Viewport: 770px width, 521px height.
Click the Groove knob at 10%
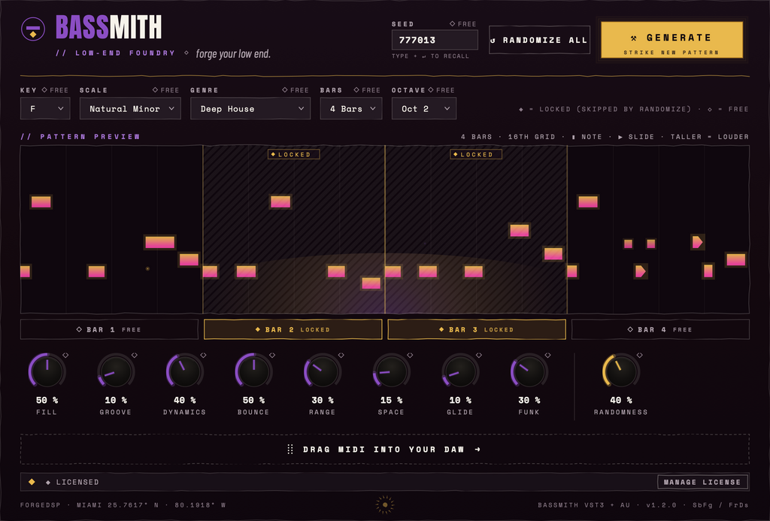click(116, 371)
